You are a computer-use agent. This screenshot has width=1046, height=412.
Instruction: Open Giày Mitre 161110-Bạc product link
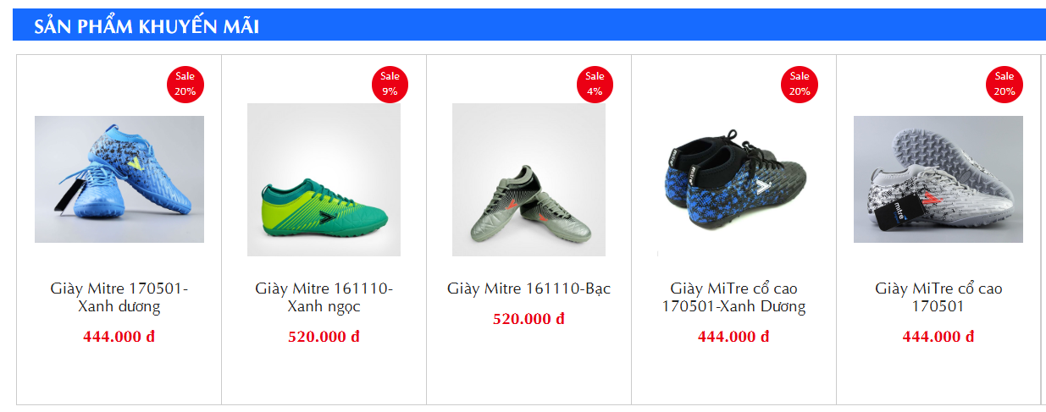529,288
